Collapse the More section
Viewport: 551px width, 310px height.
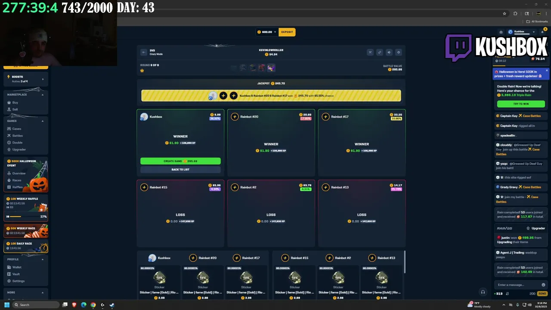point(42,292)
